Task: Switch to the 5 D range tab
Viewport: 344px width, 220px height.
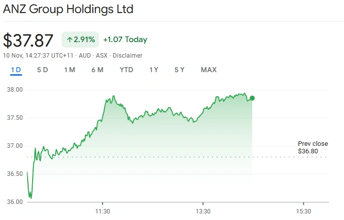Action: click(43, 70)
